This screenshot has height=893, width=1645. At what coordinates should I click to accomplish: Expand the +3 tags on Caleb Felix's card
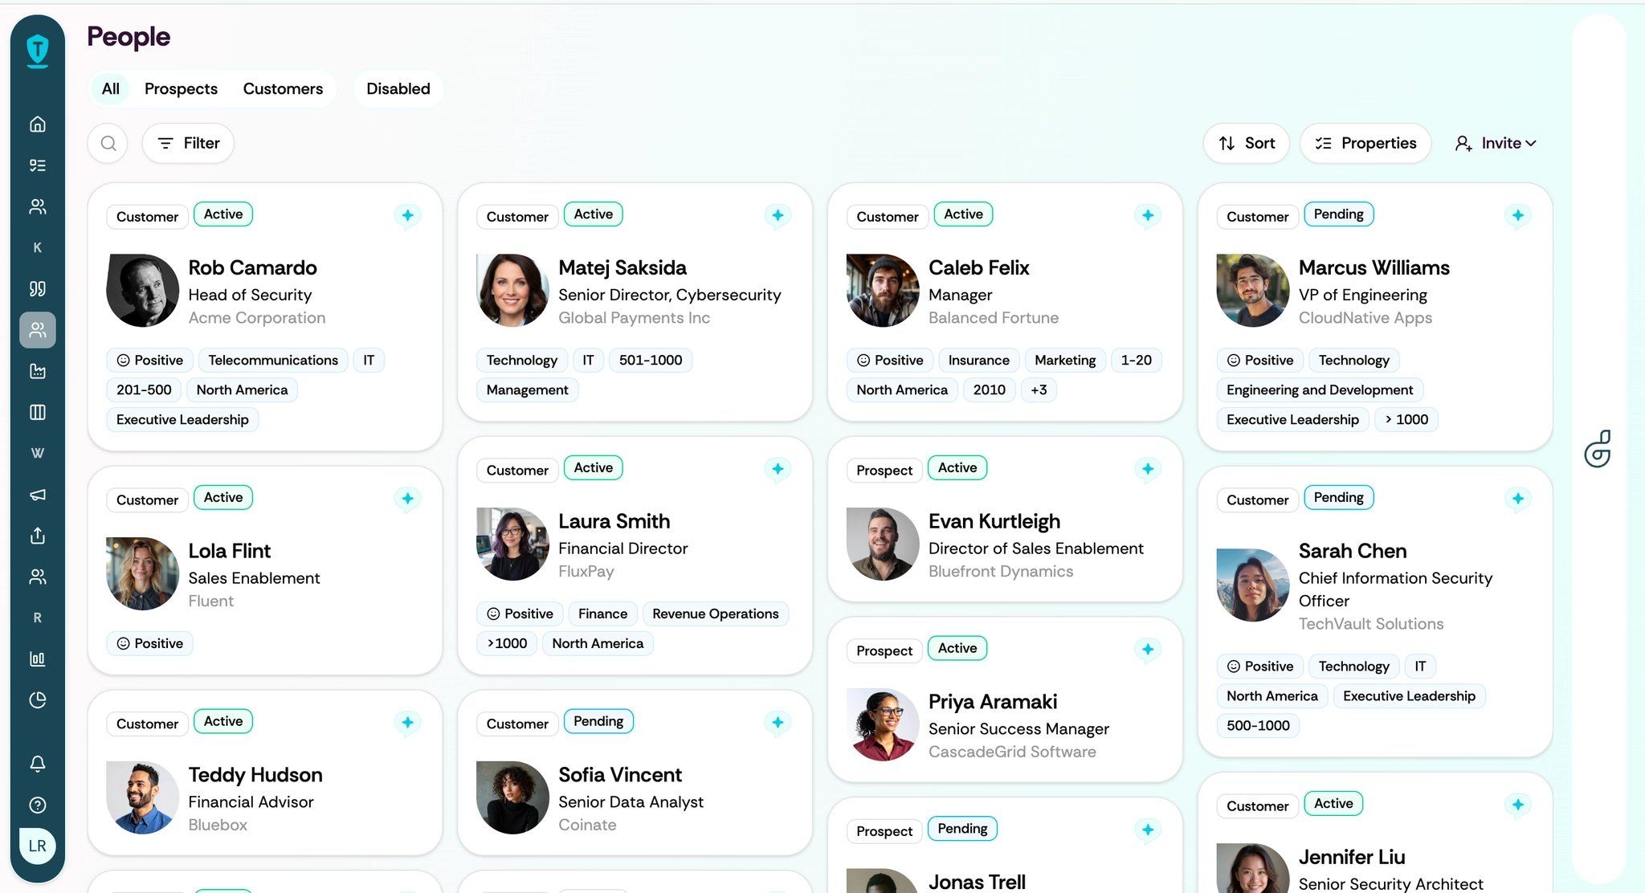(x=1039, y=390)
